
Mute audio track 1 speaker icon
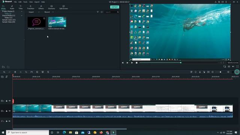pyautogui.click(x=10, y=121)
